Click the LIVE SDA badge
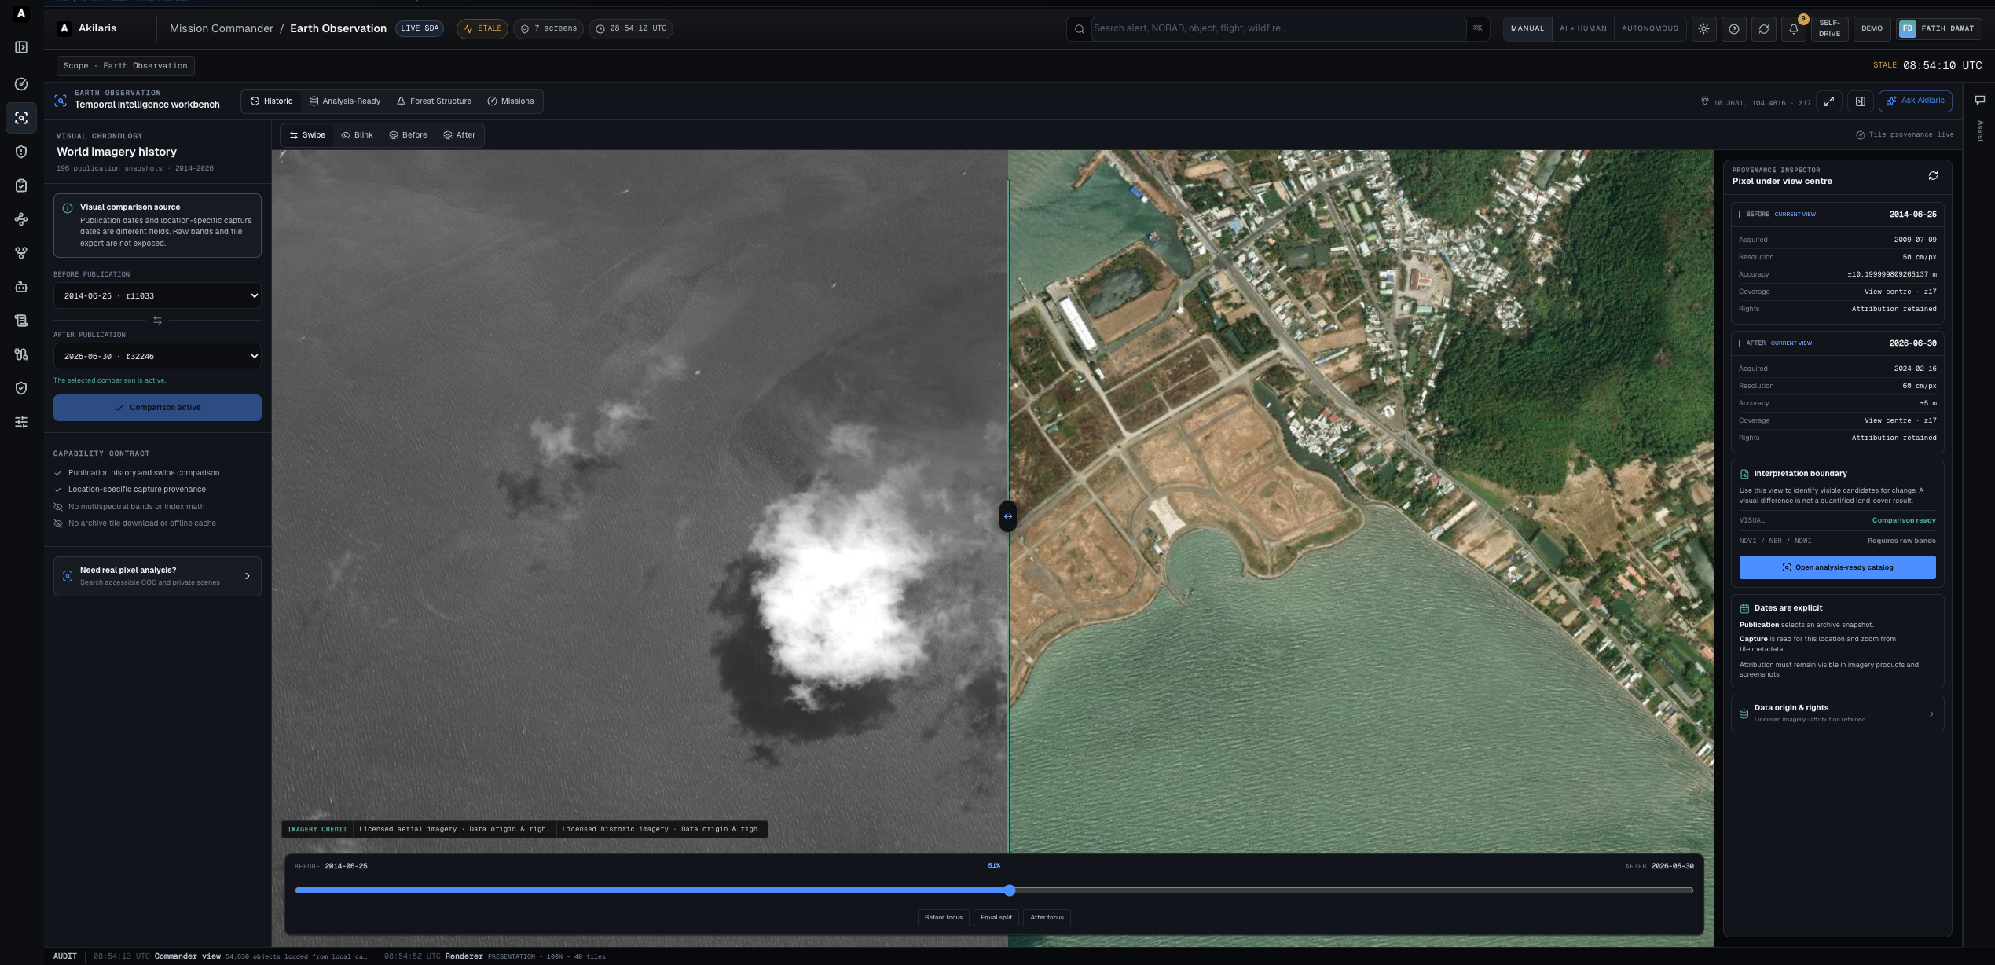This screenshot has height=965, width=1995. pos(420,28)
